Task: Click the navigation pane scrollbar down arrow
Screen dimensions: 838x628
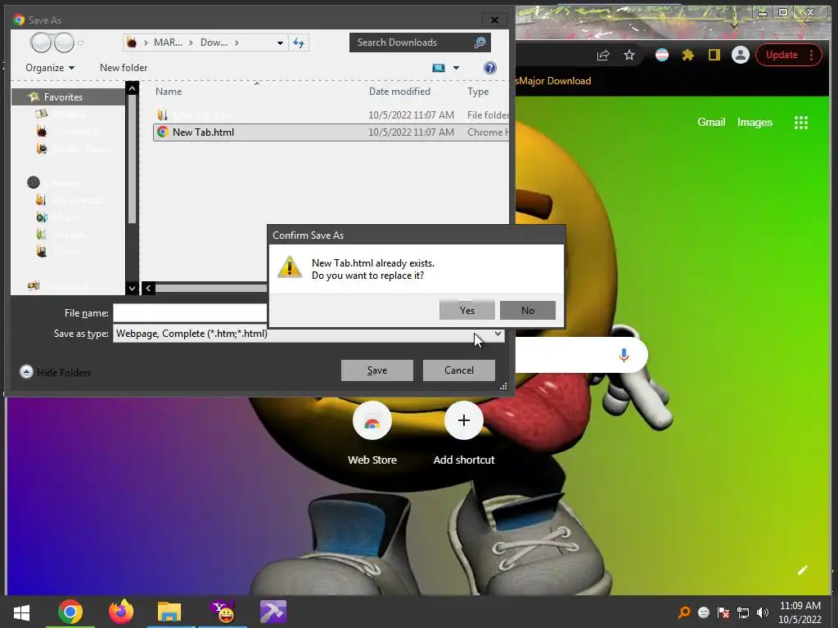Action: 132,288
